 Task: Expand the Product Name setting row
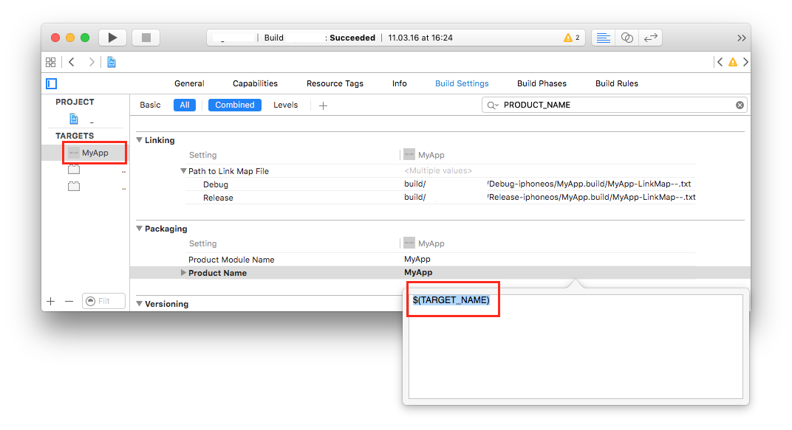pyautogui.click(x=184, y=273)
